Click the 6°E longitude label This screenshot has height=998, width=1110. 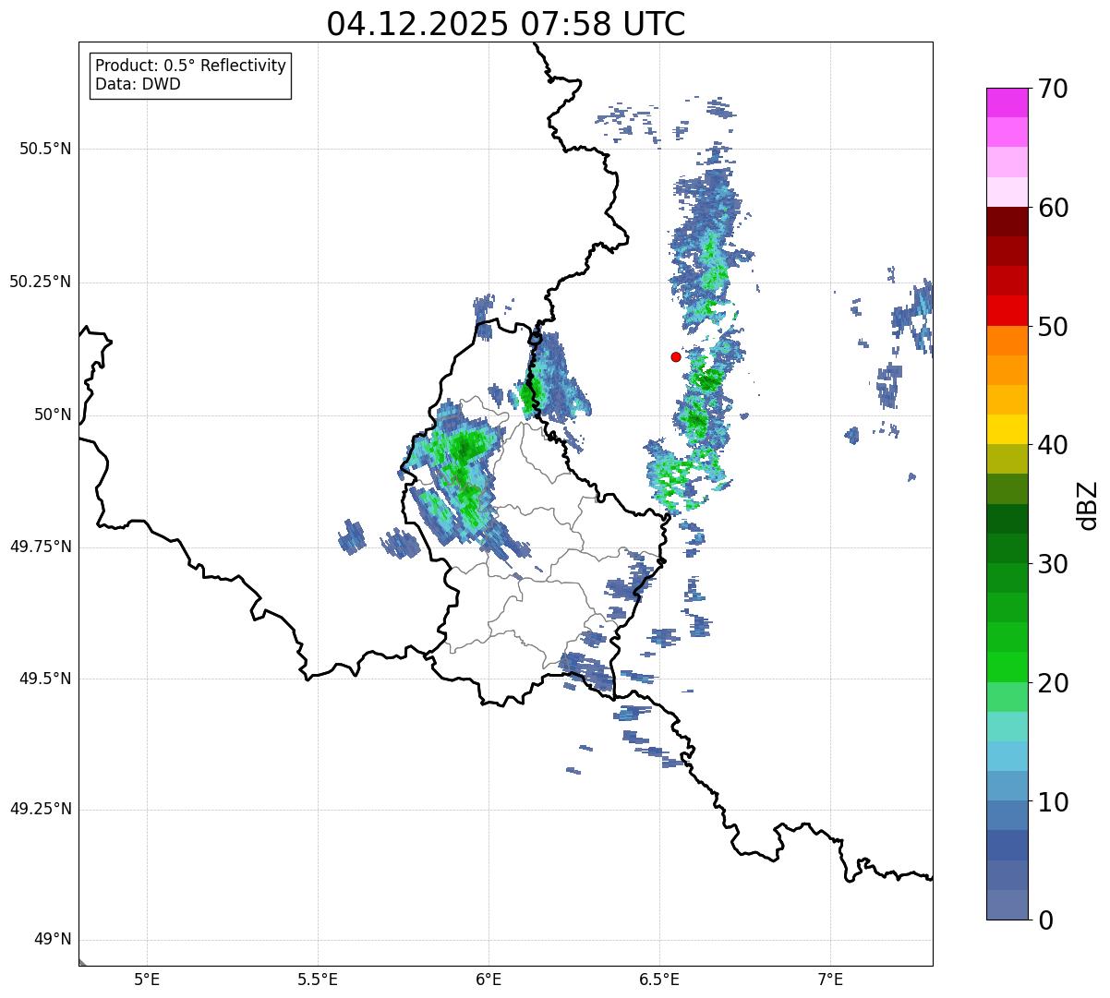pos(489,980)
